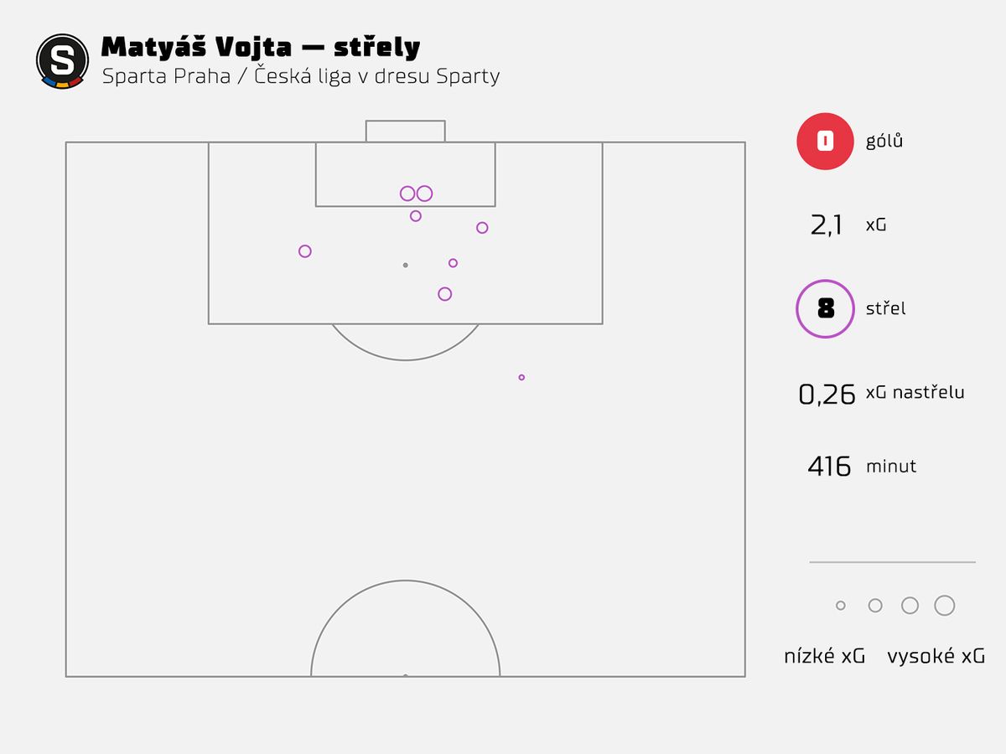Click the 'gólů' label

[884, 142]
